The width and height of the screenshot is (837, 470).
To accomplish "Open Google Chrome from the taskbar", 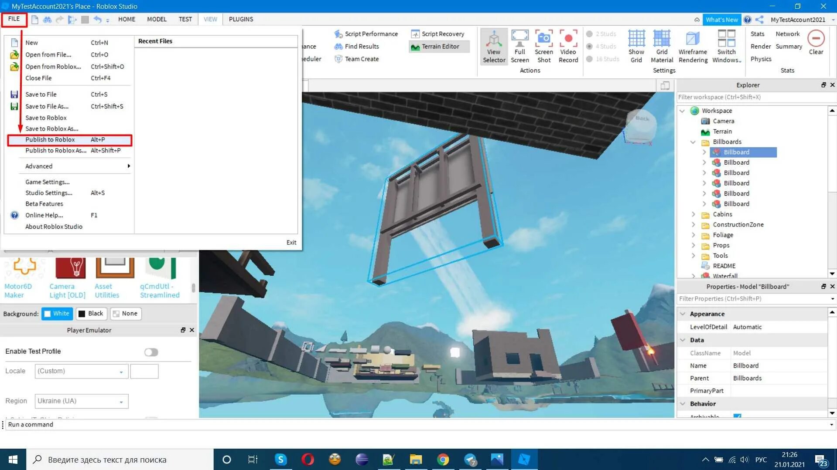I will coord(443,460).
